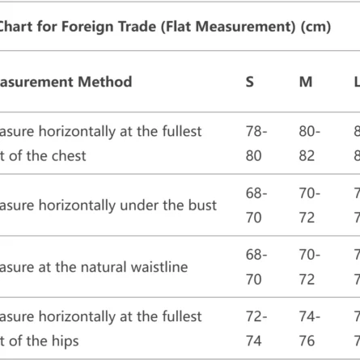
Task: Click 'of the hips' second text line
Action: 44,341
